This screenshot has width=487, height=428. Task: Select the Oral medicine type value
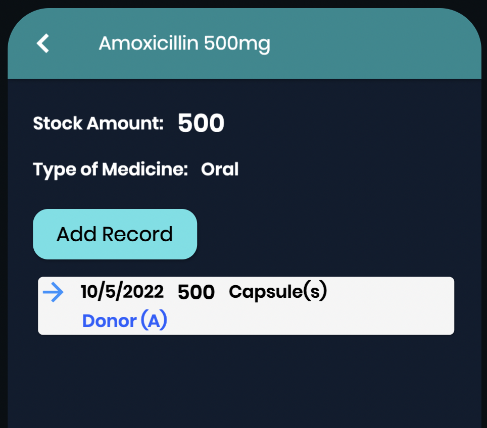tap(220, 169)
